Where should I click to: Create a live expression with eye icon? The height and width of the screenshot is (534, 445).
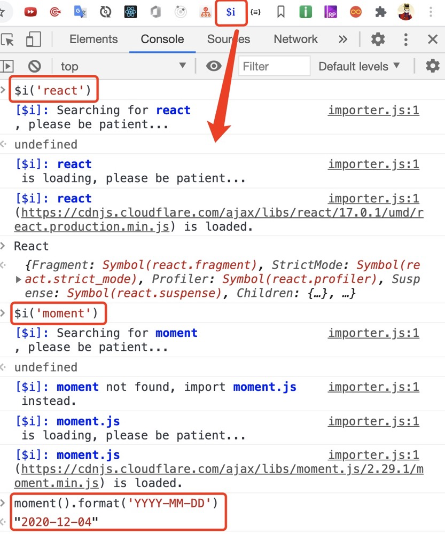214,66
